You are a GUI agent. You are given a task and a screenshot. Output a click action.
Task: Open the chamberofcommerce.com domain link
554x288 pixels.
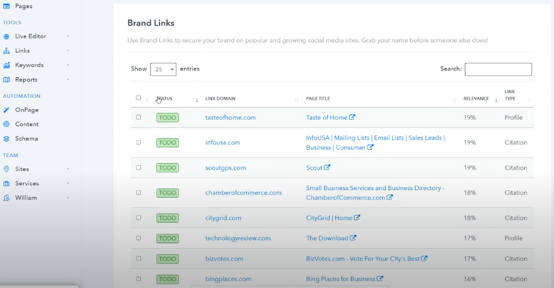[244, 193]
